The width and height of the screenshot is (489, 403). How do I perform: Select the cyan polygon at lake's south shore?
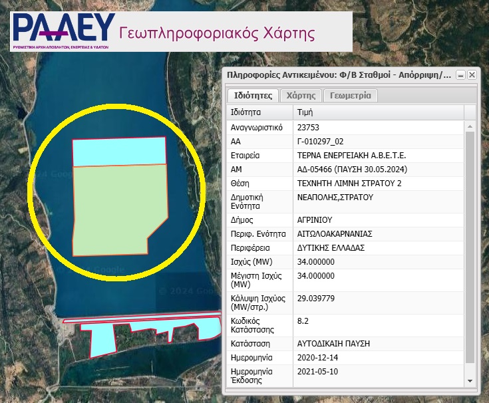(133, 333)
